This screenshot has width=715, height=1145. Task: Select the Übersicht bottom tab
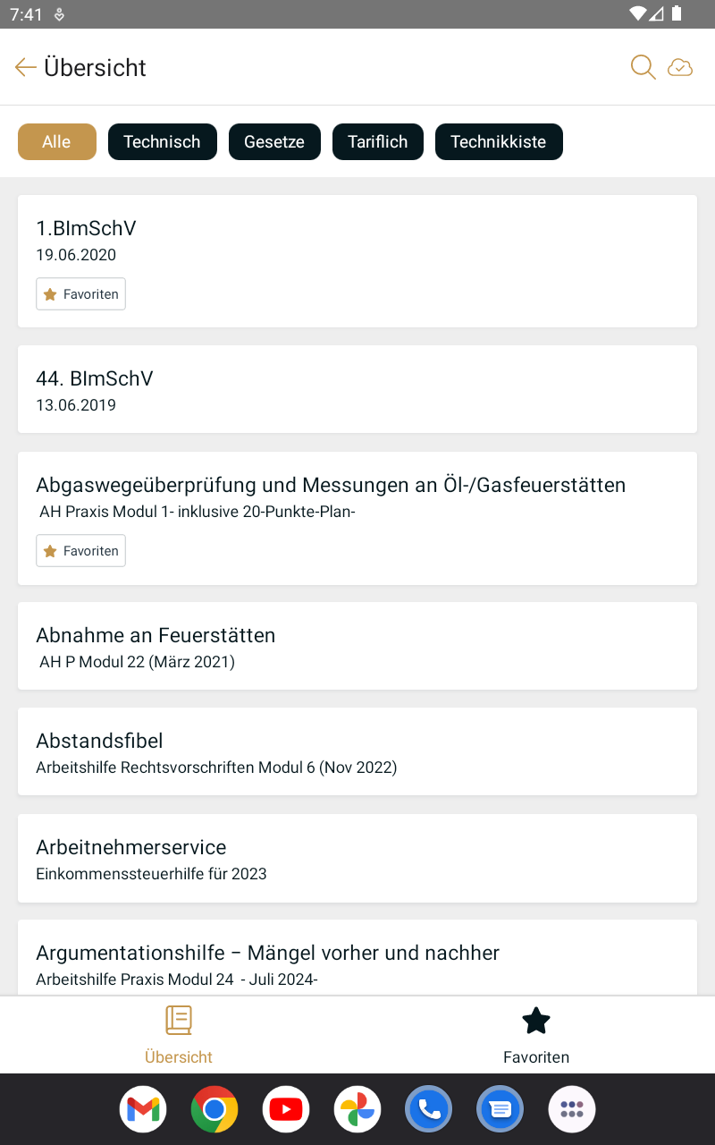point(179,1035)
